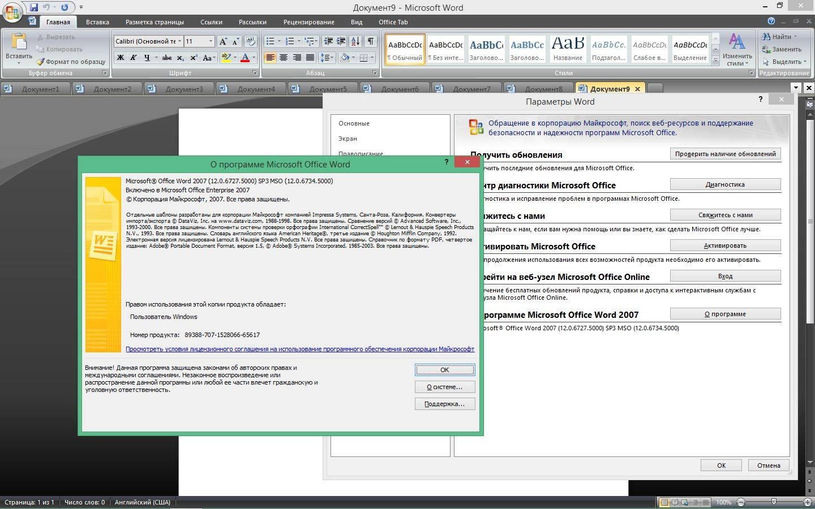
Task: Use Format Painter (Формат по образцу)
Action: point(71,62)
